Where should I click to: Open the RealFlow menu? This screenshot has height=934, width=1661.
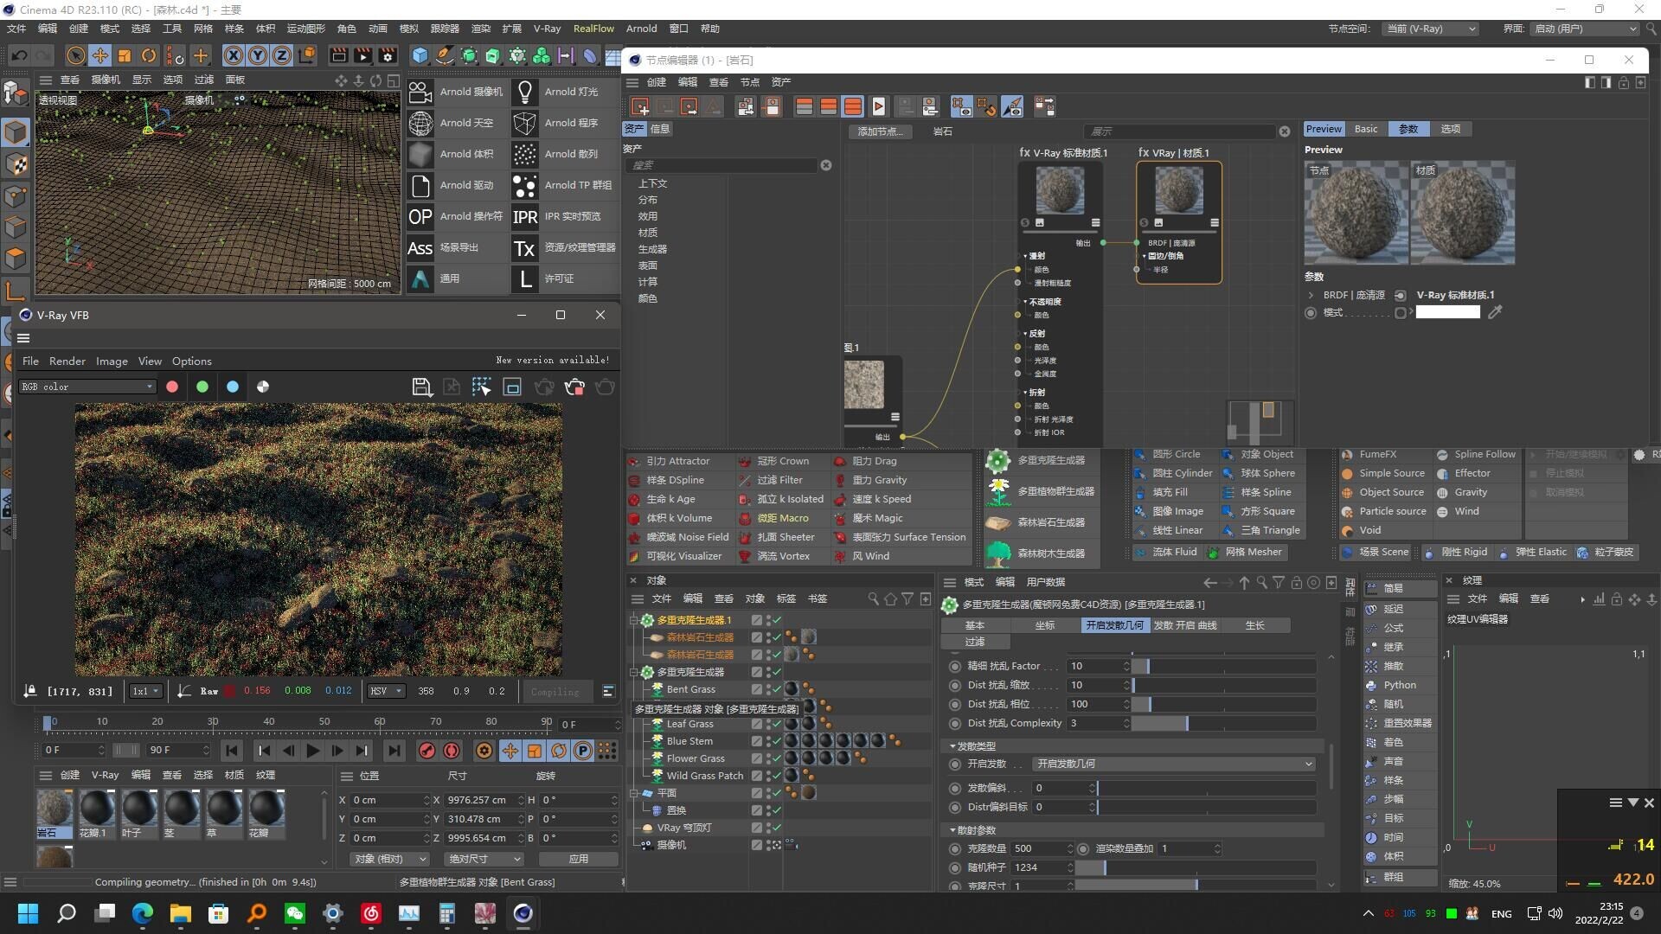[x=593, y=29]
